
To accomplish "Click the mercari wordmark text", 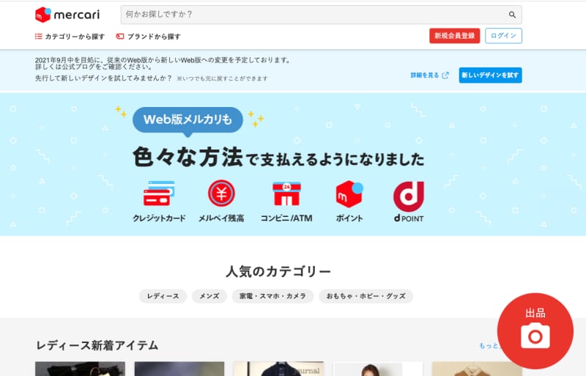I will (77, 15).
